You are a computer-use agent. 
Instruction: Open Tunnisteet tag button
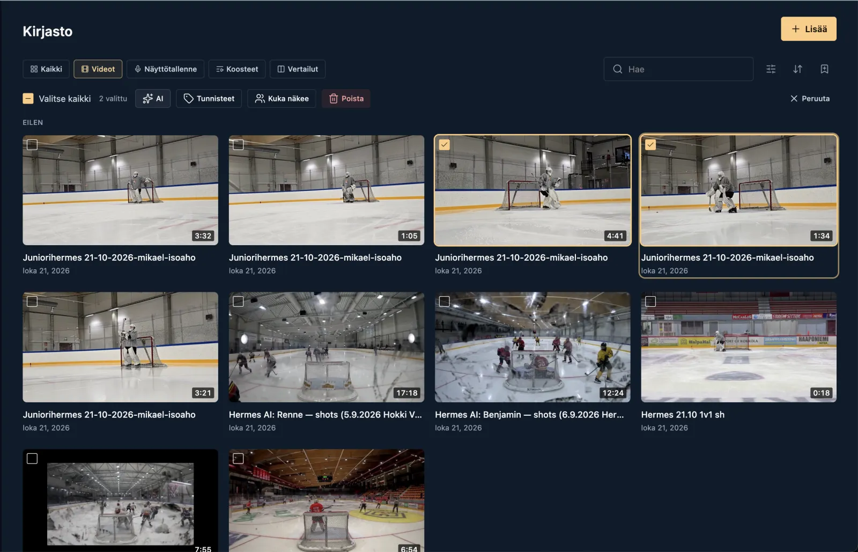click(209, 99)
